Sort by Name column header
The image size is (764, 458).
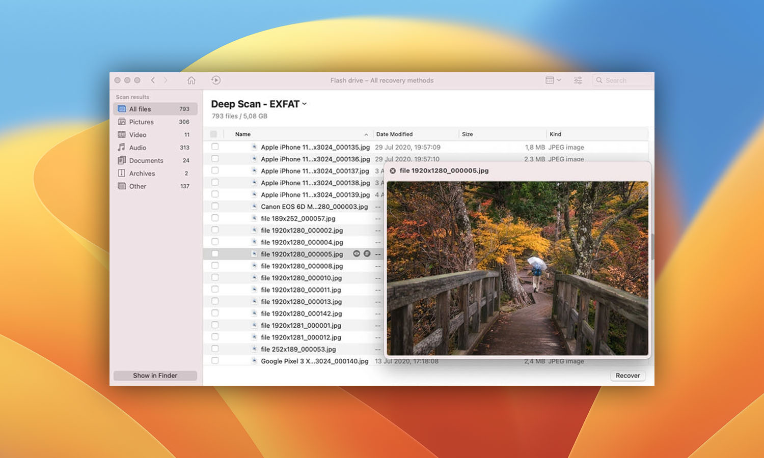pyautogui.click(x=243, y=134)
